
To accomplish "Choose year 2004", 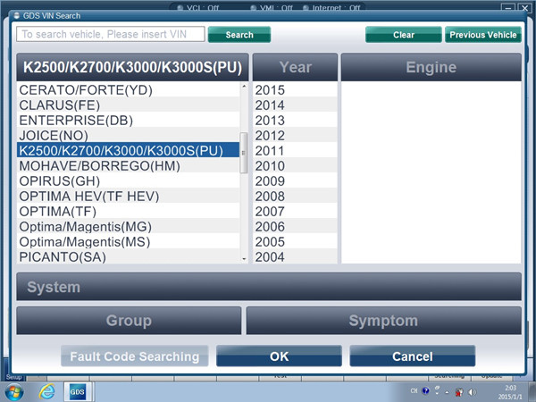I will click(295, 256).
